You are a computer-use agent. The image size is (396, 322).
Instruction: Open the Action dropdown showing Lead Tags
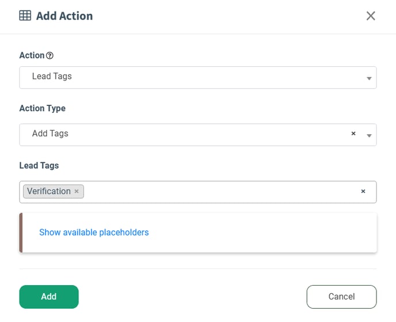(190, 77)
